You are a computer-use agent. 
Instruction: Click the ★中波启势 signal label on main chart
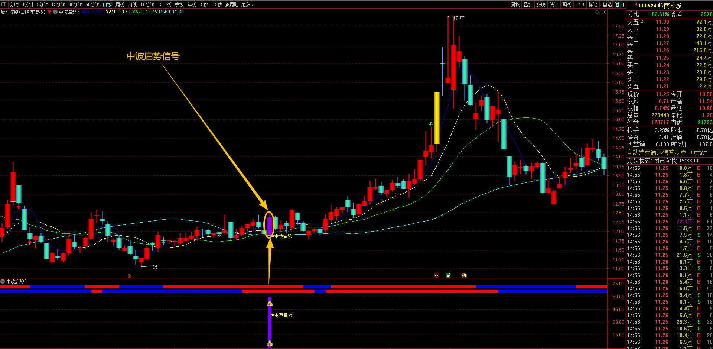tap(281, 236)
